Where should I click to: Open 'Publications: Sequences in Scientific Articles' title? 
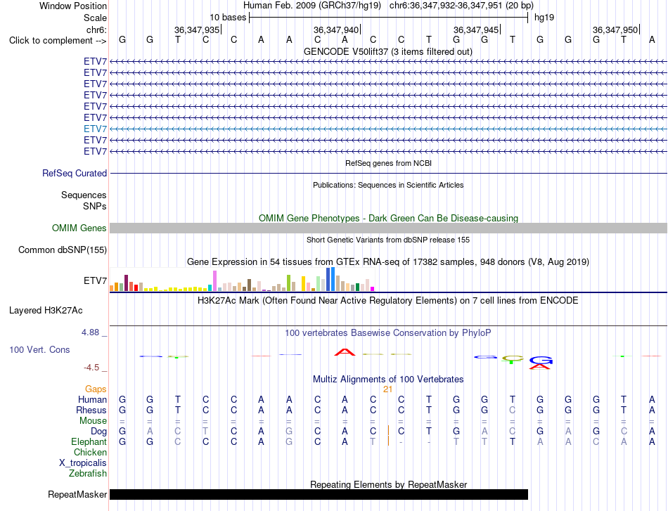click(388, 185)
